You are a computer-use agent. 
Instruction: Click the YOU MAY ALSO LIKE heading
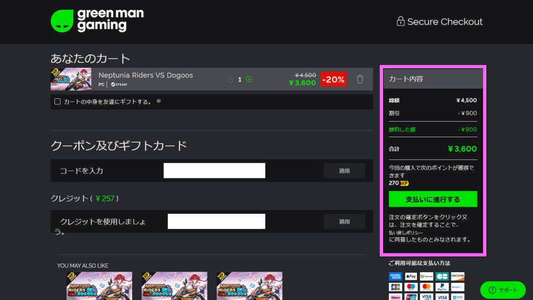click(83, 266)
